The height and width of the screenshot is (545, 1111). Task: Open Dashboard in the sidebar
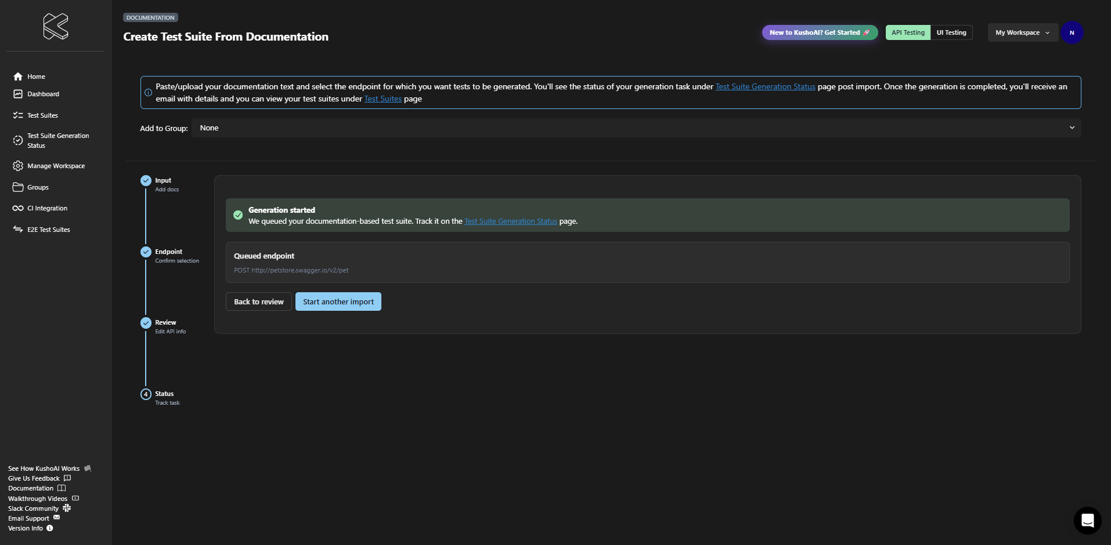[43, 94]
